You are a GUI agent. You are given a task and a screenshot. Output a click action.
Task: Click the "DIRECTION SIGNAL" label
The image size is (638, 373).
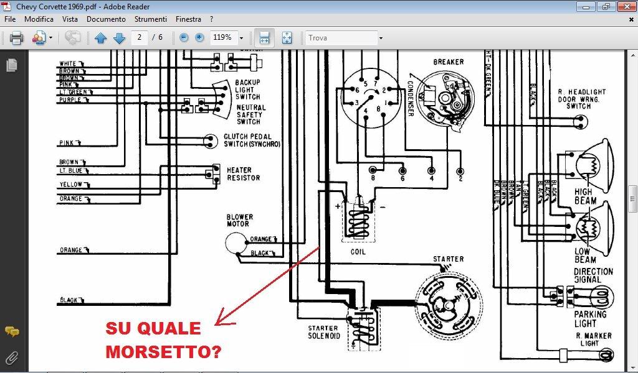593,275
